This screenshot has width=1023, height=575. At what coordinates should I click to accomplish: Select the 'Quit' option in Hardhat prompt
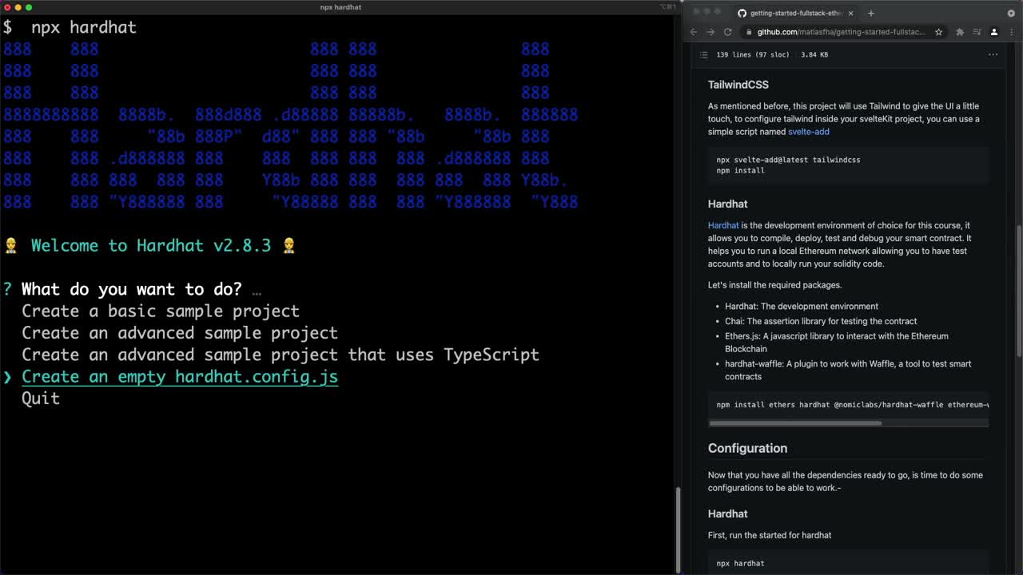[x=42, y=398]
